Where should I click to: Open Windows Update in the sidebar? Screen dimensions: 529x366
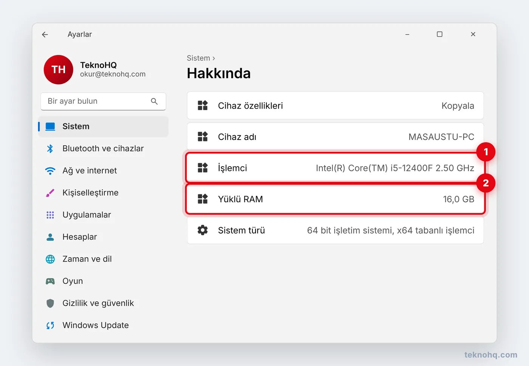coord(103,325)
